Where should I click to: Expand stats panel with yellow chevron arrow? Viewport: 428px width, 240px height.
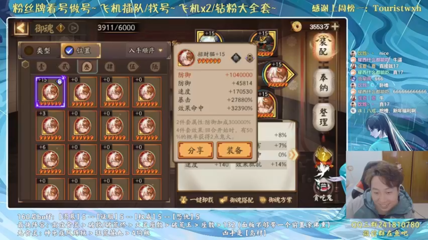(293, 155)
